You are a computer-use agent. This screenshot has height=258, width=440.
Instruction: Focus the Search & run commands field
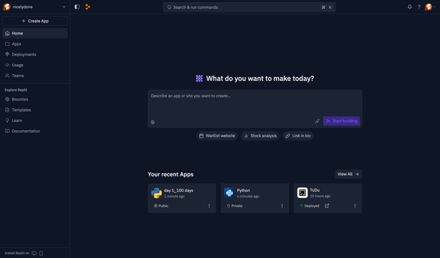(x=249, y=7)
